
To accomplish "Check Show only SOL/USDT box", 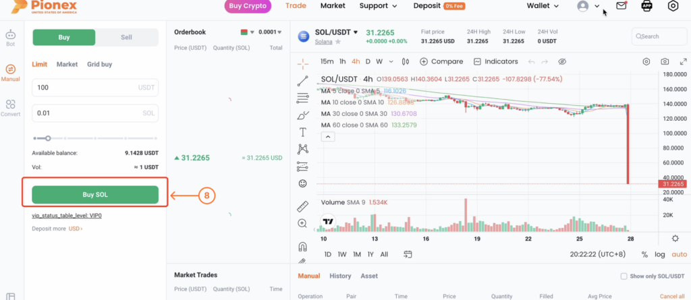I will (x=624, y=276).
